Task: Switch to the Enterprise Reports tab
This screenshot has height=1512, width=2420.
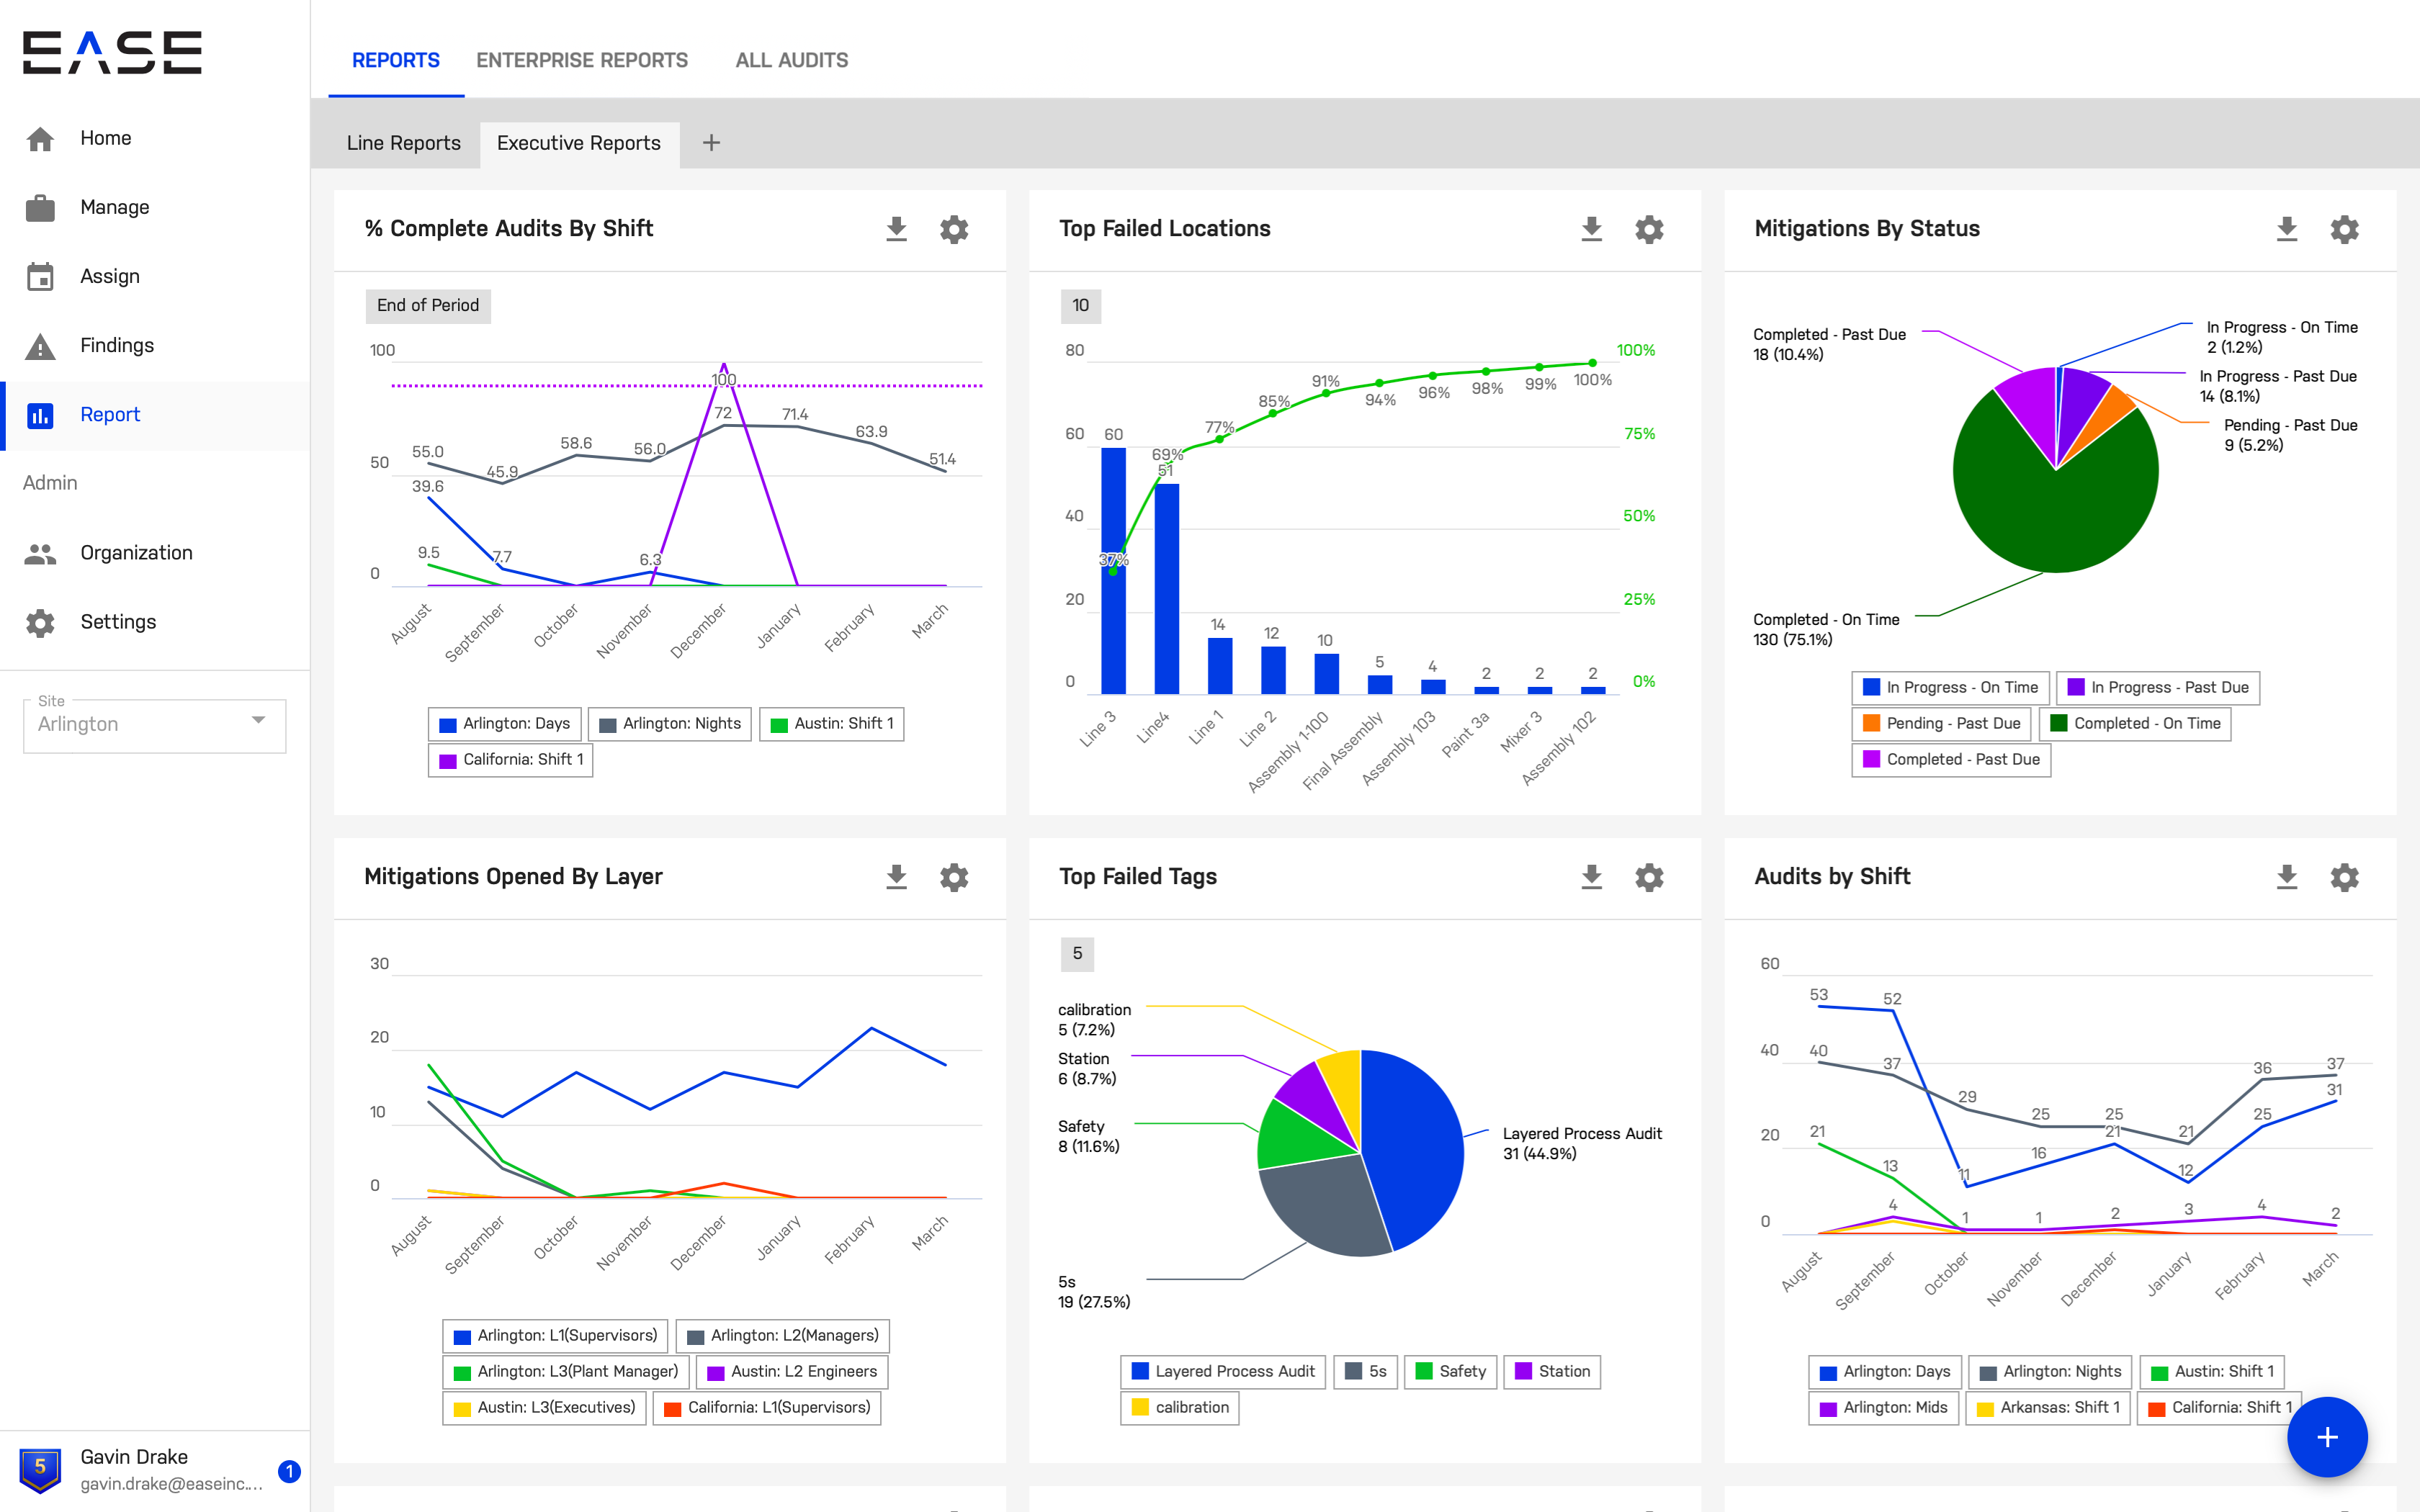Action: (582, 60)
